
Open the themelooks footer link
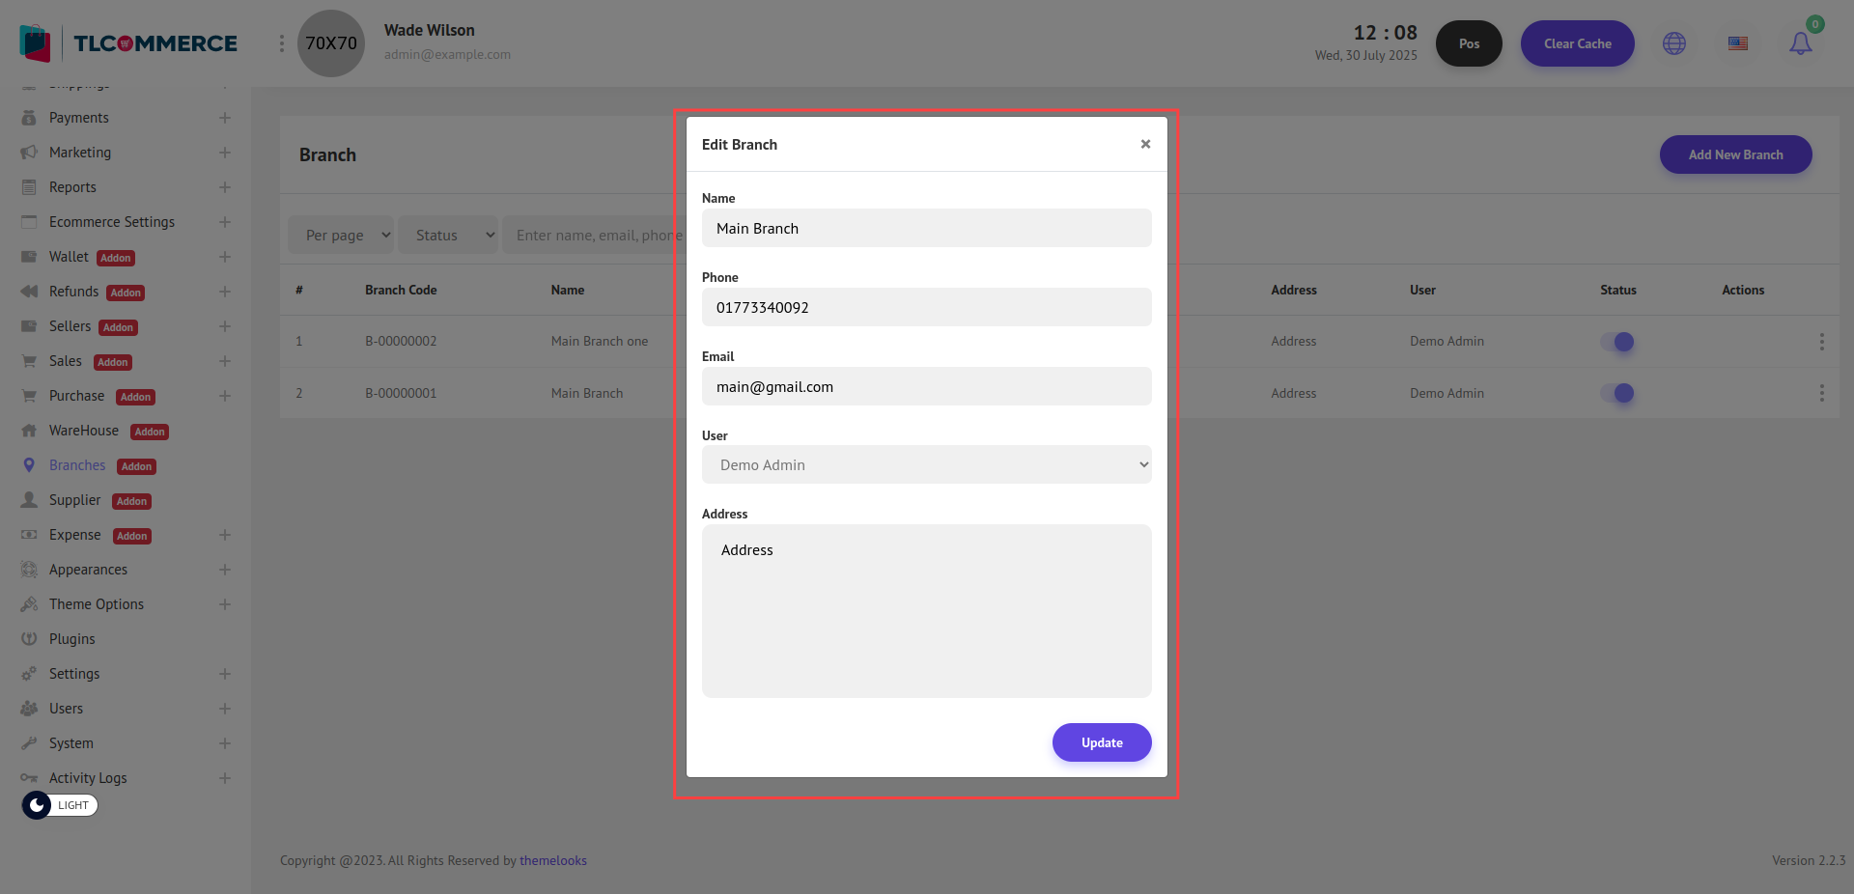point(552,860)
